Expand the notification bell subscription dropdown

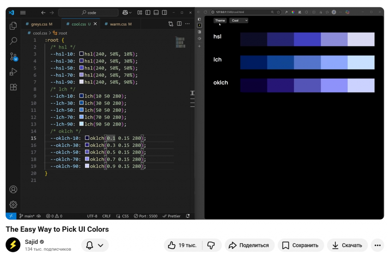coord(100,245)
